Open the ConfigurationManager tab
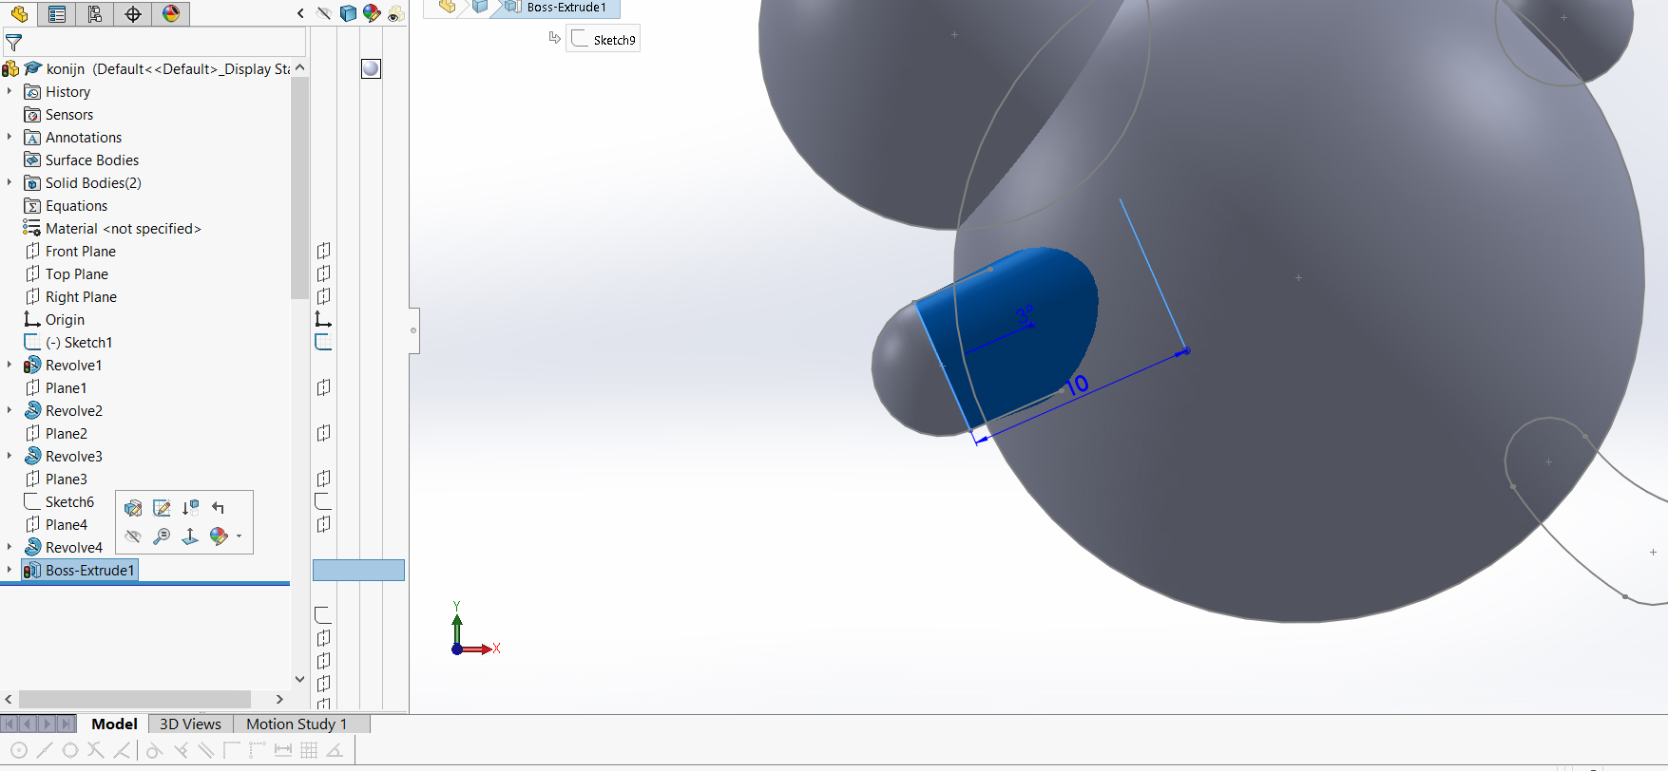 (95, 14)
